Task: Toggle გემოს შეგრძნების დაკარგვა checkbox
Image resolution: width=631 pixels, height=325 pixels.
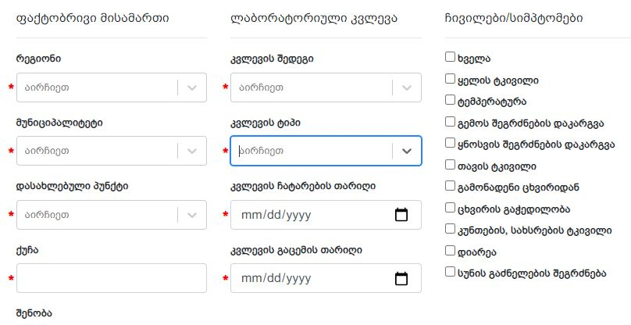Action: tap(450, 122)
